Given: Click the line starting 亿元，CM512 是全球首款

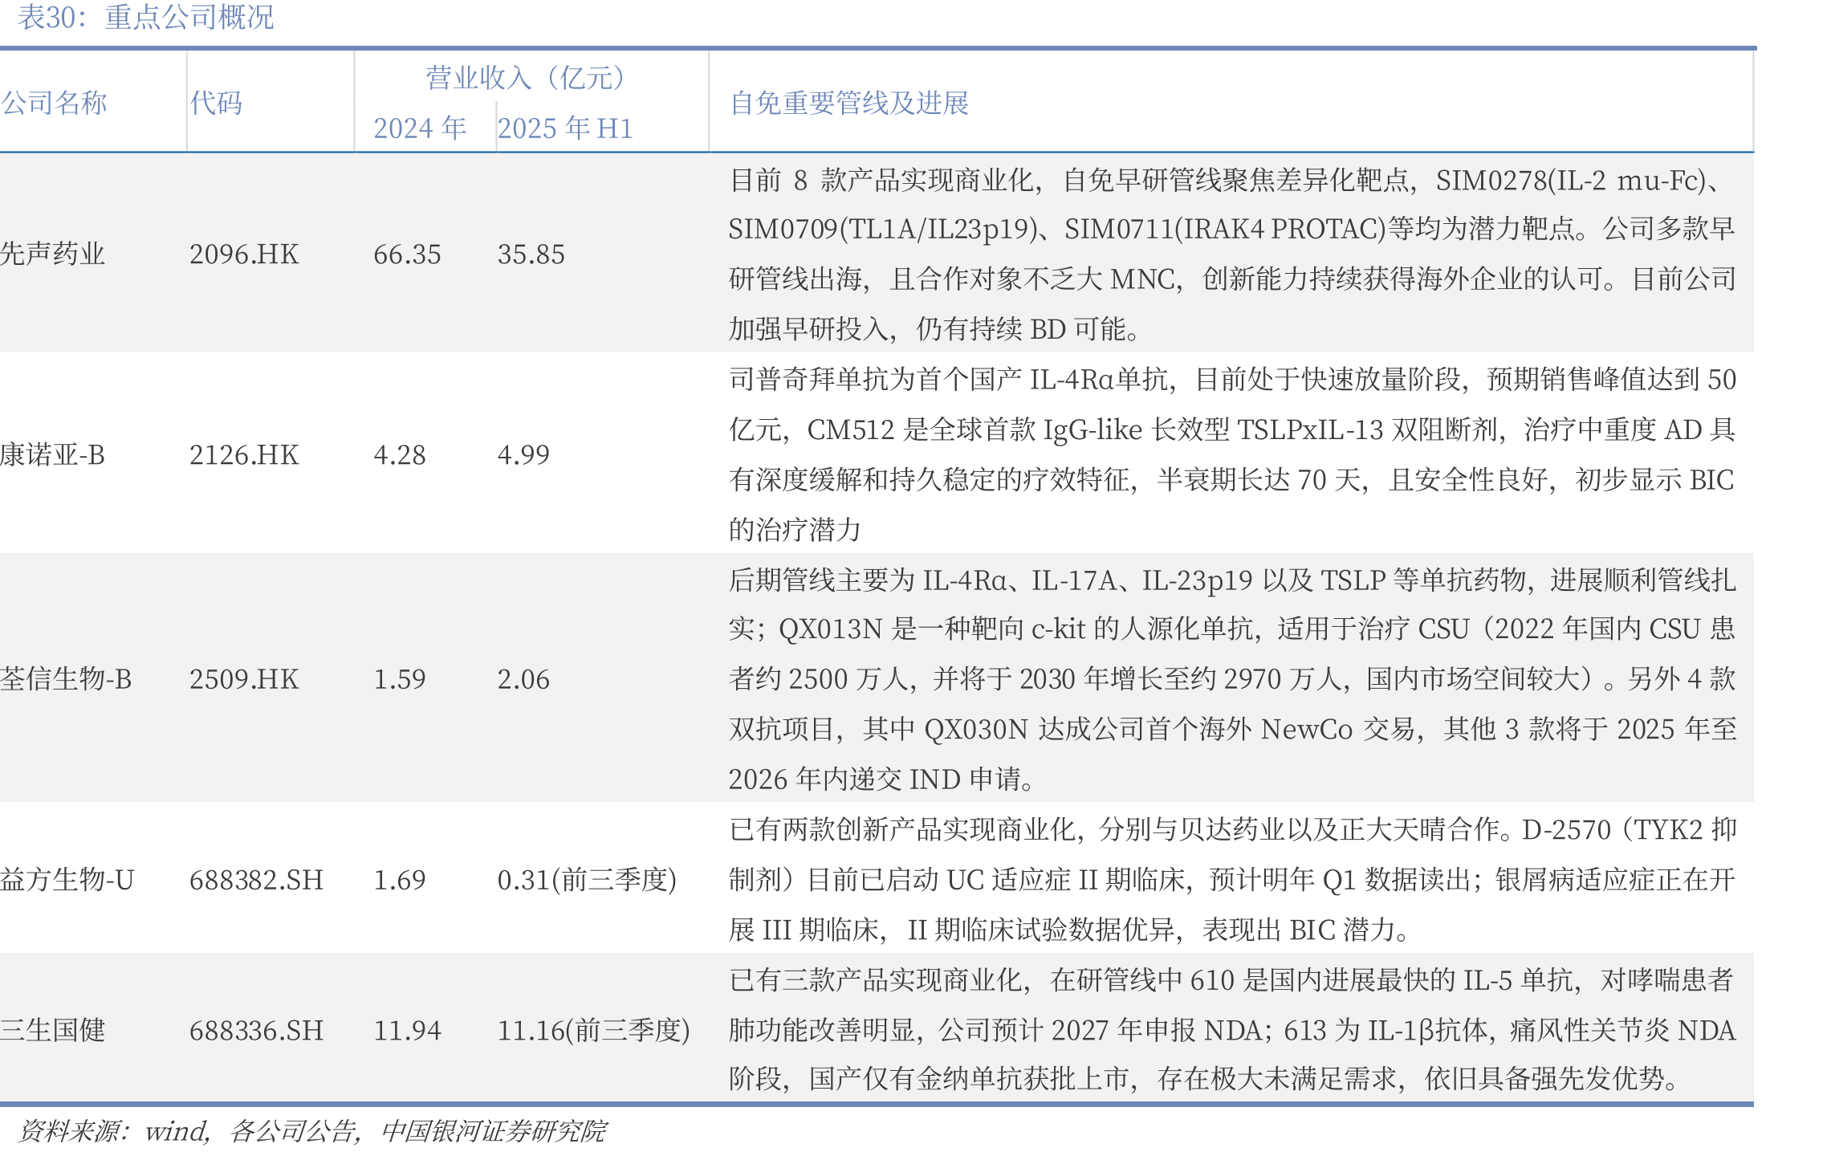Looking at the screenshot, I should point(1232,429).
